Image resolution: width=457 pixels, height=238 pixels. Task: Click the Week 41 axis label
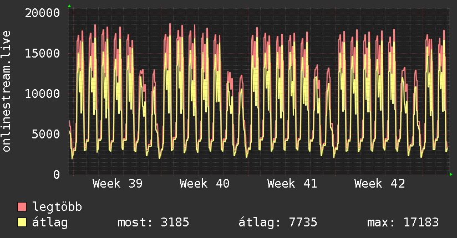pos(292,184)
